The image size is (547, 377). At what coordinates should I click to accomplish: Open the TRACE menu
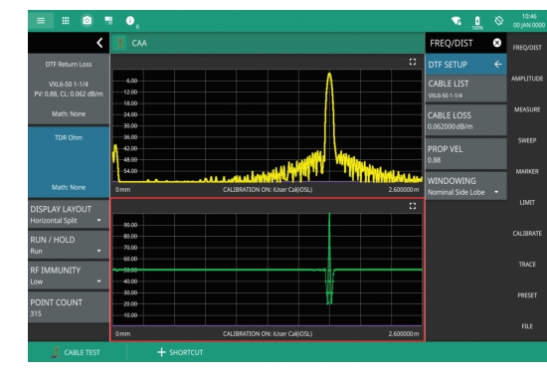click(527, 265)
